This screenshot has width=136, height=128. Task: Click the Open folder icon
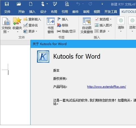[x=19, y=4]
